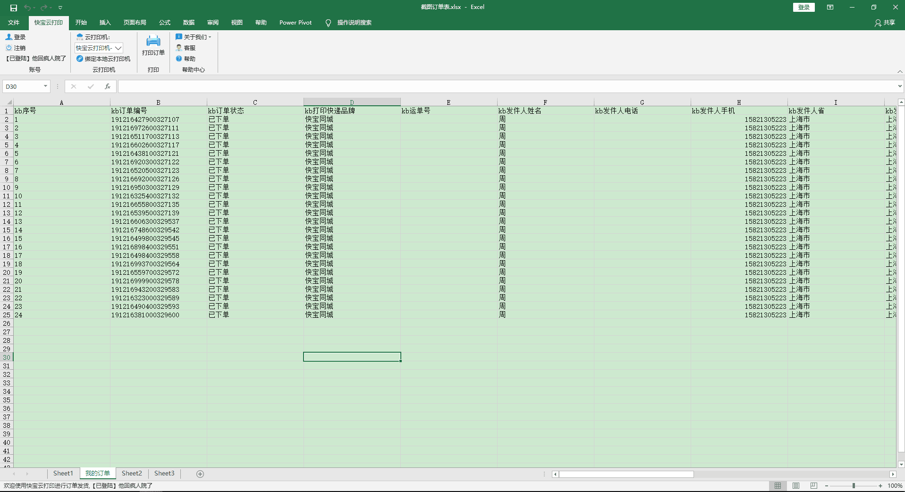The height and width of the screenshot is (492, 905).
Task: Switch to the 开始 ribbon tab
Action: click(81, 23)
